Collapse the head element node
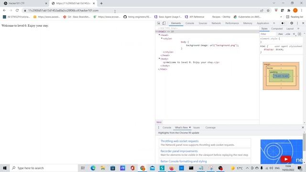The image size is (306, 172). coord(159,35)
